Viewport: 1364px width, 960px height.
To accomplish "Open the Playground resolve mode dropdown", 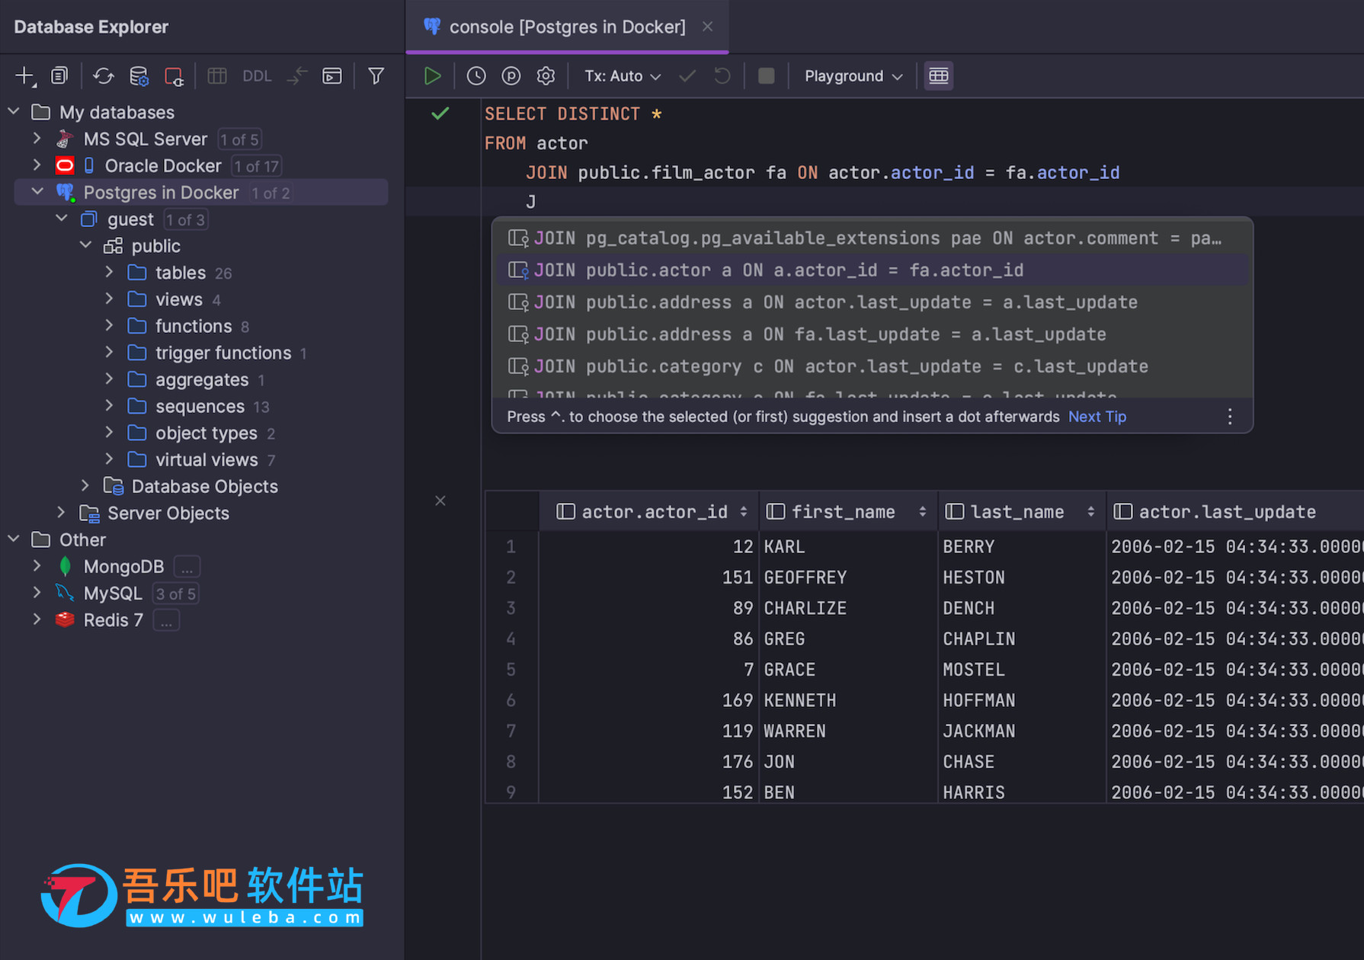I will pyautogui.click(x=853, y=76).
